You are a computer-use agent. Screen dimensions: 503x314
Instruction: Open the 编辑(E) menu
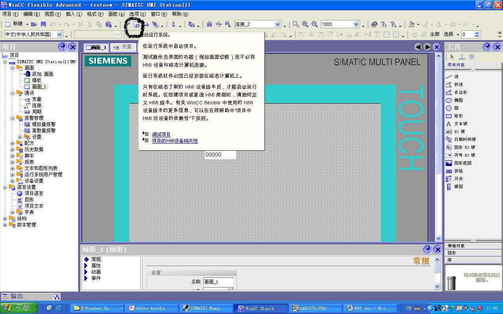[x=31, y=14]
